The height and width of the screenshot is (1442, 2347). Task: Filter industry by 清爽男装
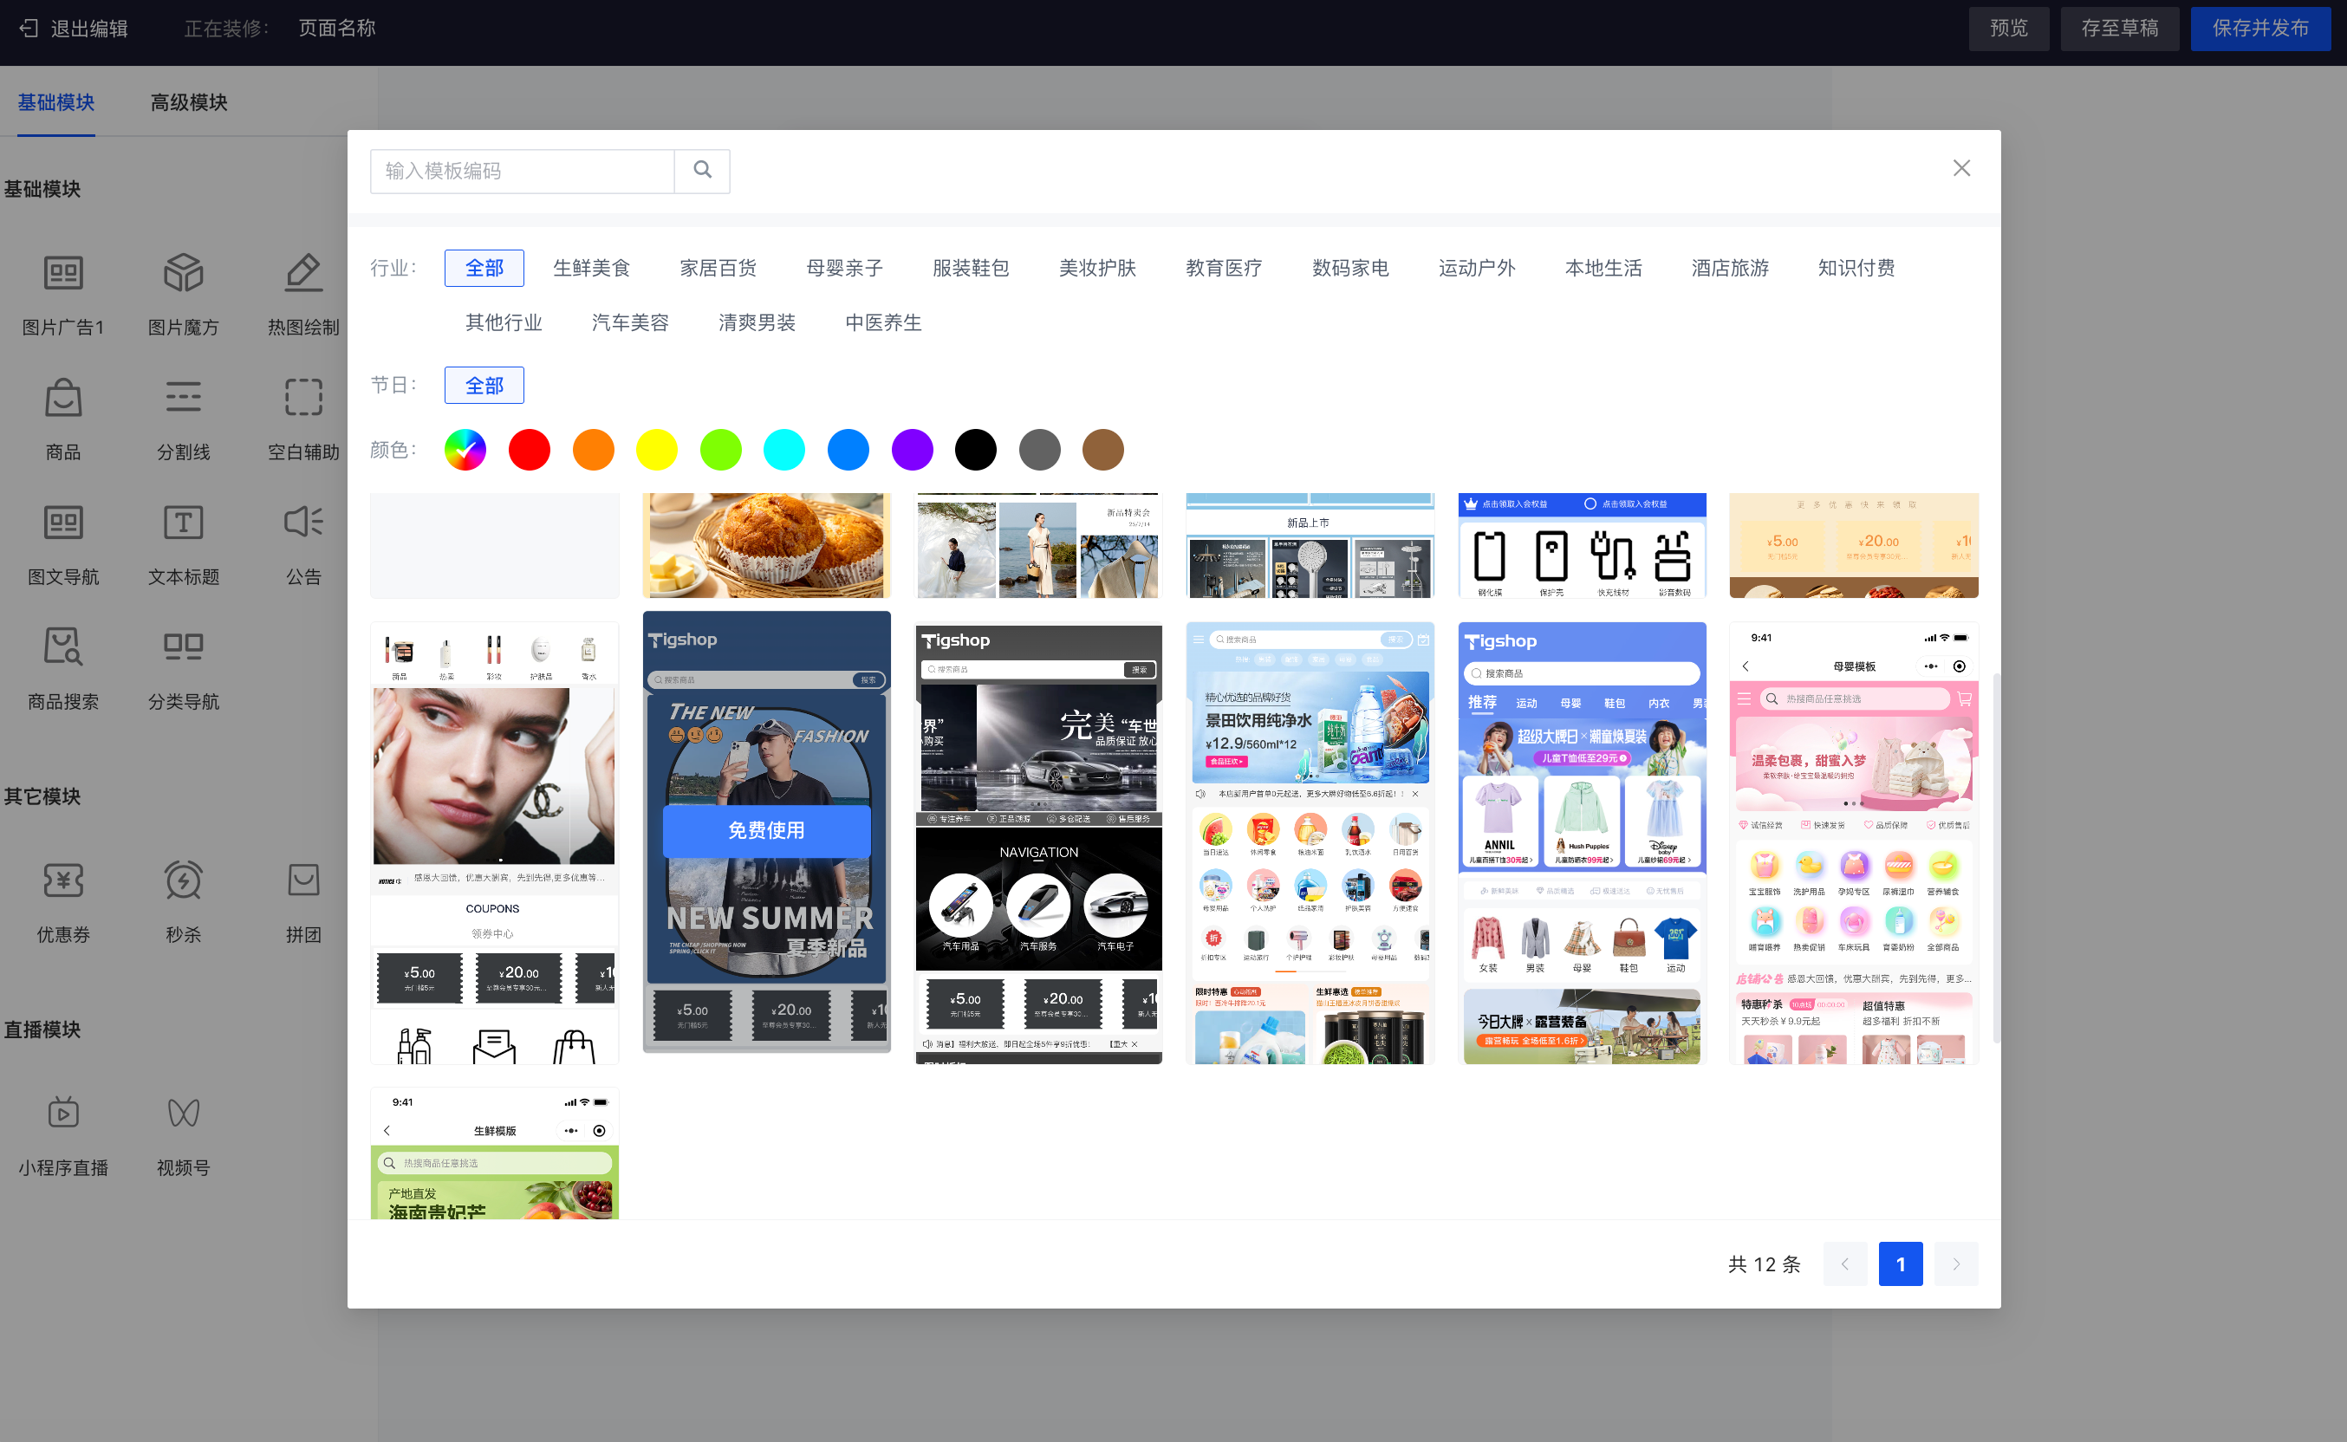click(x=757, y=323)
